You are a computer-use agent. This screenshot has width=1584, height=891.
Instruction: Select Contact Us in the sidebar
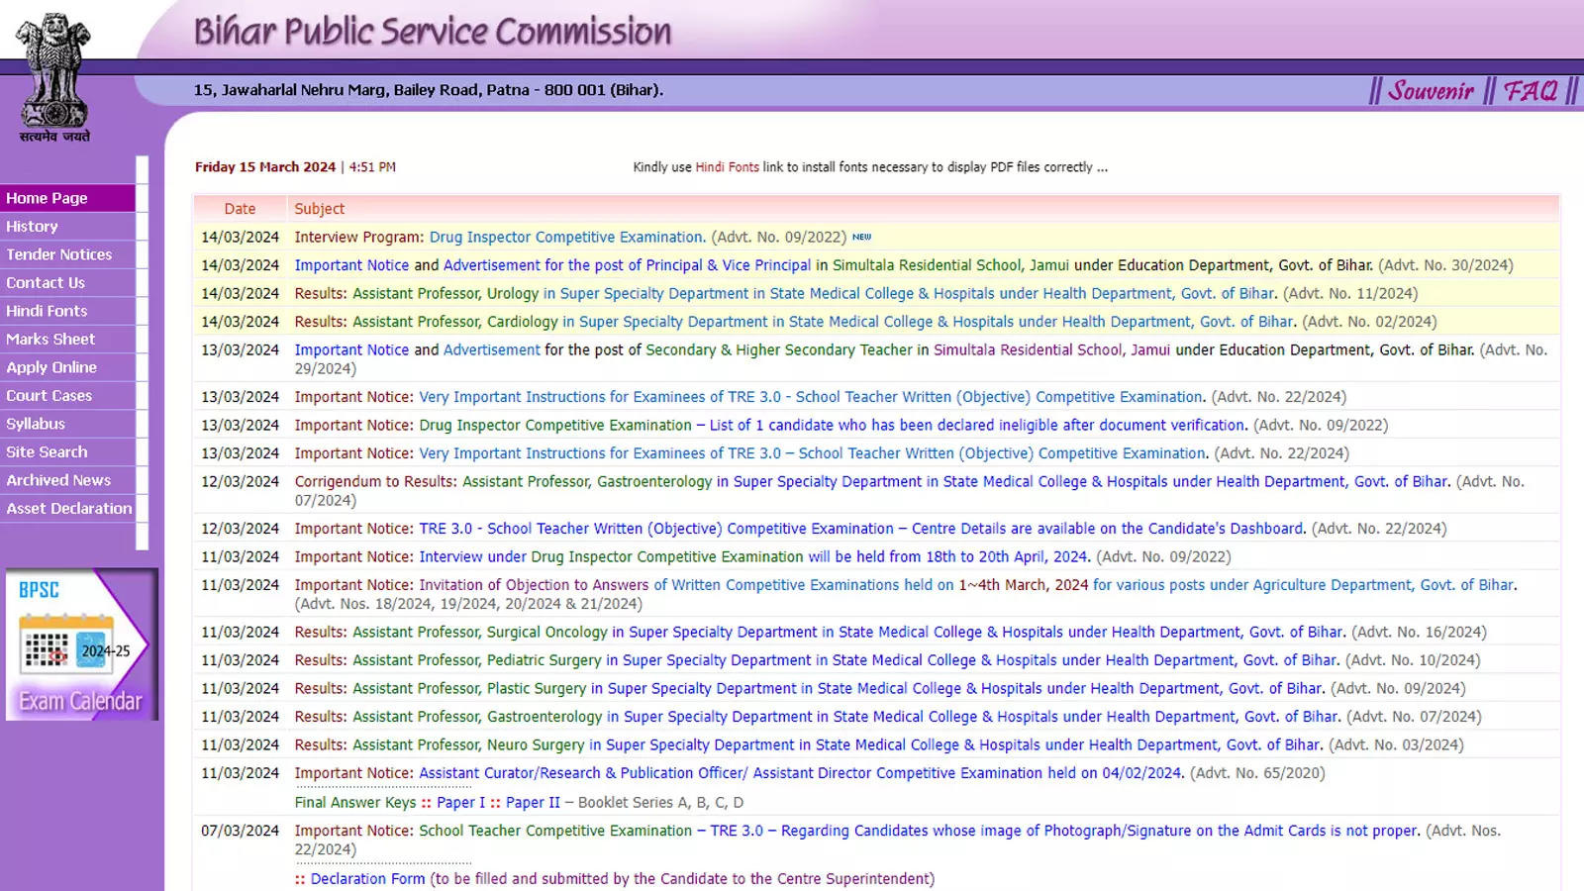tap(67, 283)
